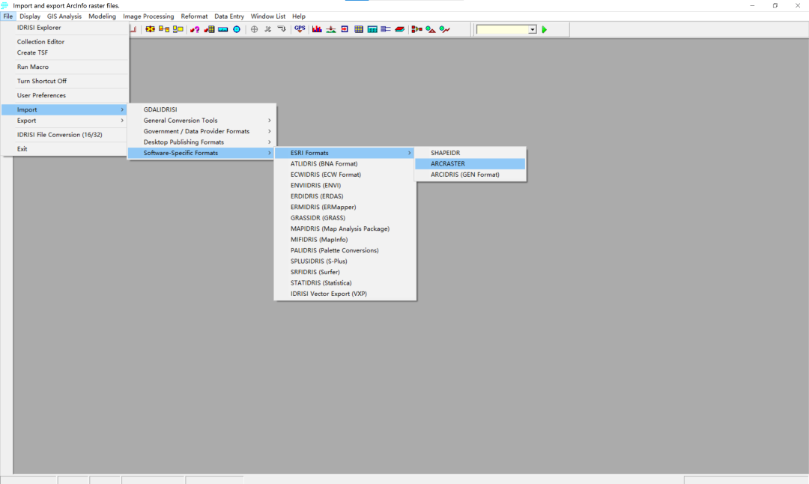Image resolution: width=809 pixels, height=484 pixels.
Task: Choose ERMIDRIS (ERMapper)
Action: 345,207
